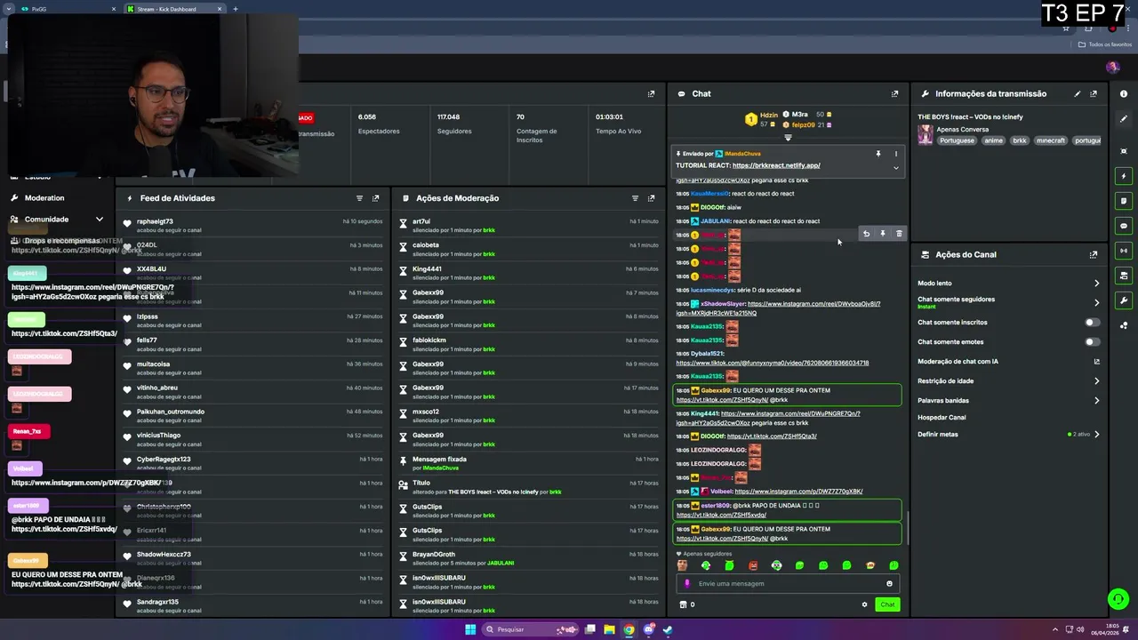Click the anime stream tag

pos(993,140)
